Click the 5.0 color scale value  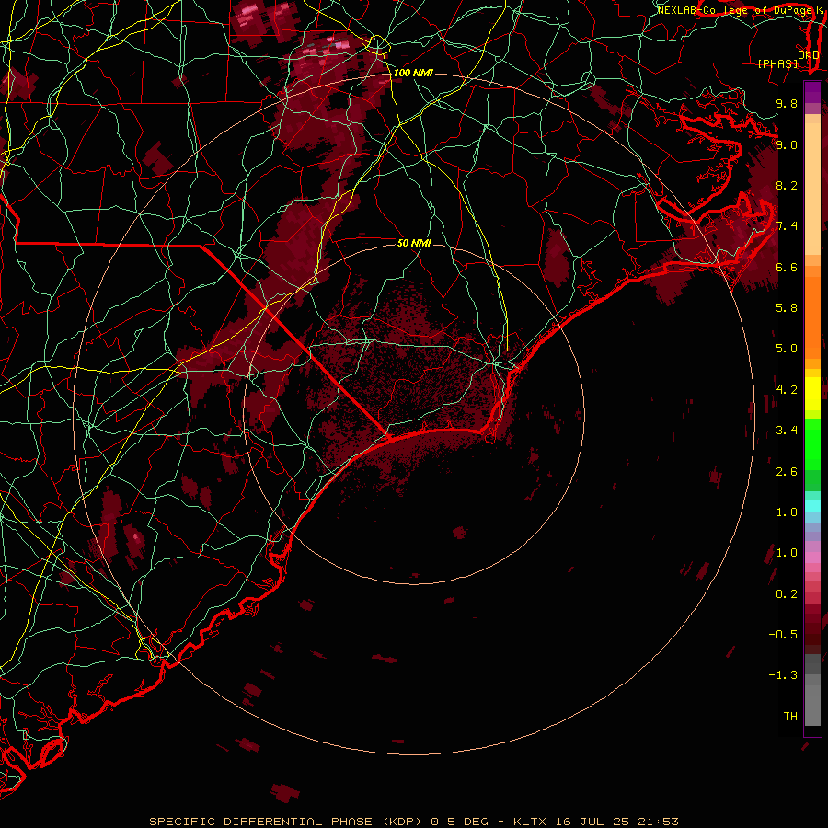(787, 349)
